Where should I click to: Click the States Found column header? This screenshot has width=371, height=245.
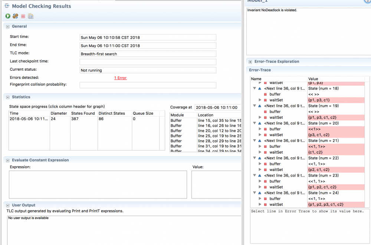point(84,114)
